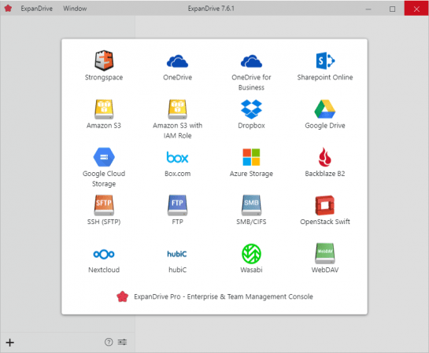Open the ExpanDrive menu
This screenshot has height=353, width=429.
(x=37, y=9)
